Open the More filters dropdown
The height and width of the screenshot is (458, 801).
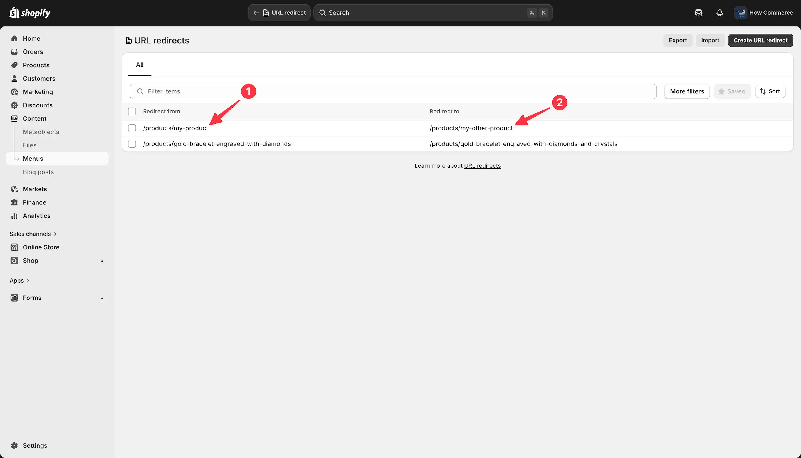pos(687,91)
